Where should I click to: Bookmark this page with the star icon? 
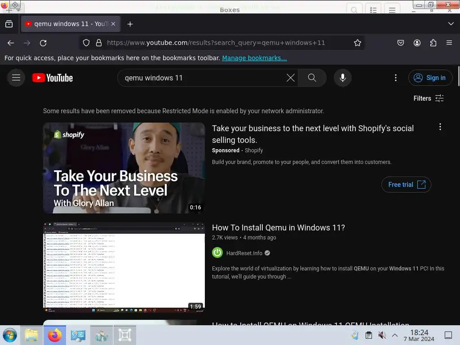click(357, 43)
